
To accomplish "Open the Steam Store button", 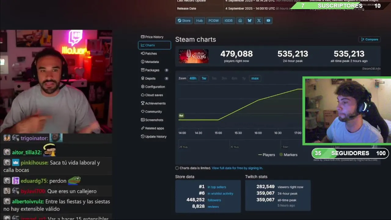I will (x=184, y=20).
